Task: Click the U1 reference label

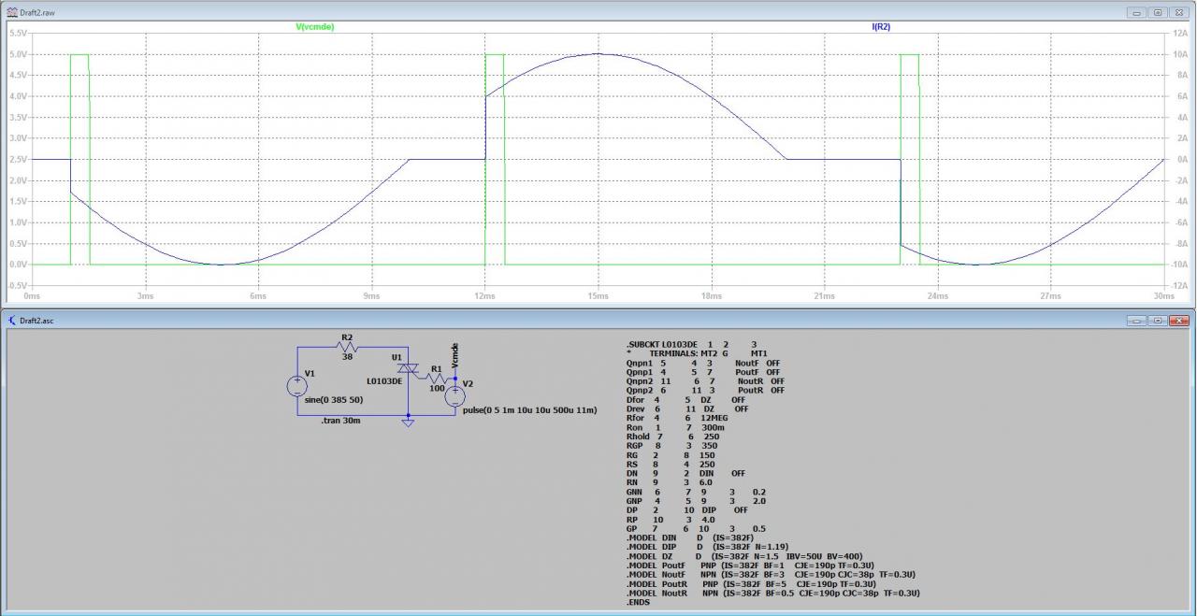Action: [397, 358]
